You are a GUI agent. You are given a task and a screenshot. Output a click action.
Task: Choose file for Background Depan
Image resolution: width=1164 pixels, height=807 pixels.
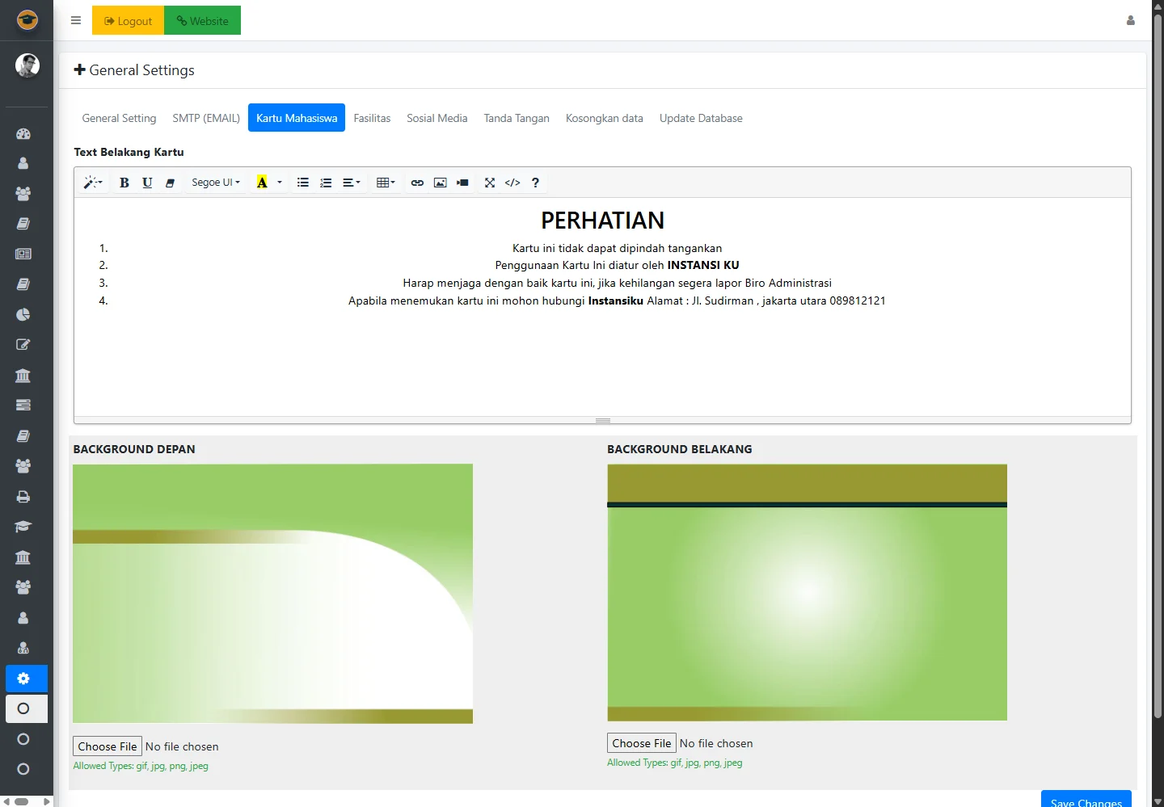coord(108,746)
